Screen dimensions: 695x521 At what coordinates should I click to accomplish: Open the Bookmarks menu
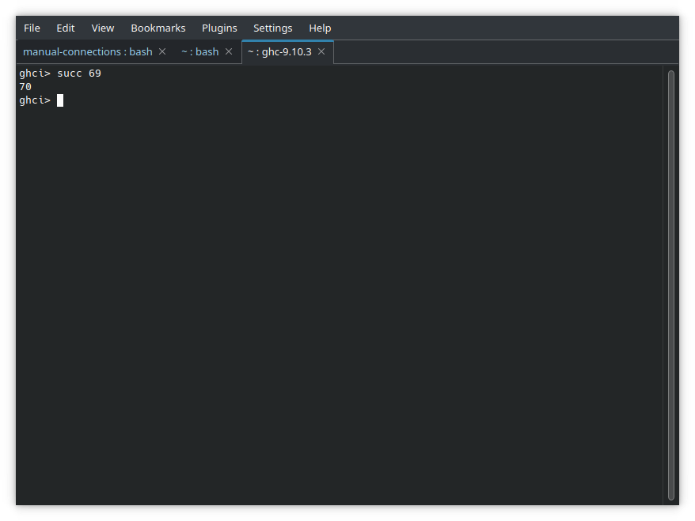(158, 28)
